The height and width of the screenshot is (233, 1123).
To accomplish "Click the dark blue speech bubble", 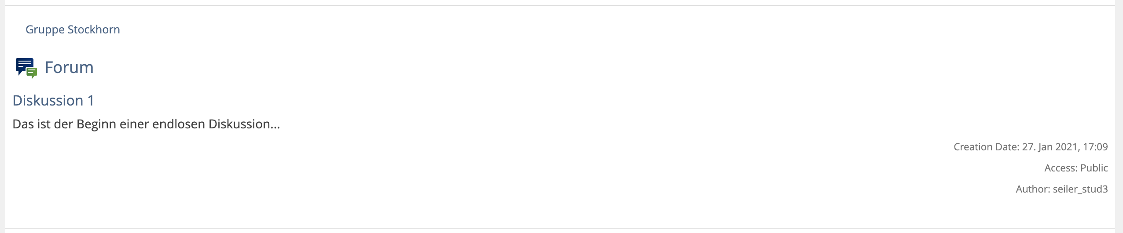I will pos(24,65).
